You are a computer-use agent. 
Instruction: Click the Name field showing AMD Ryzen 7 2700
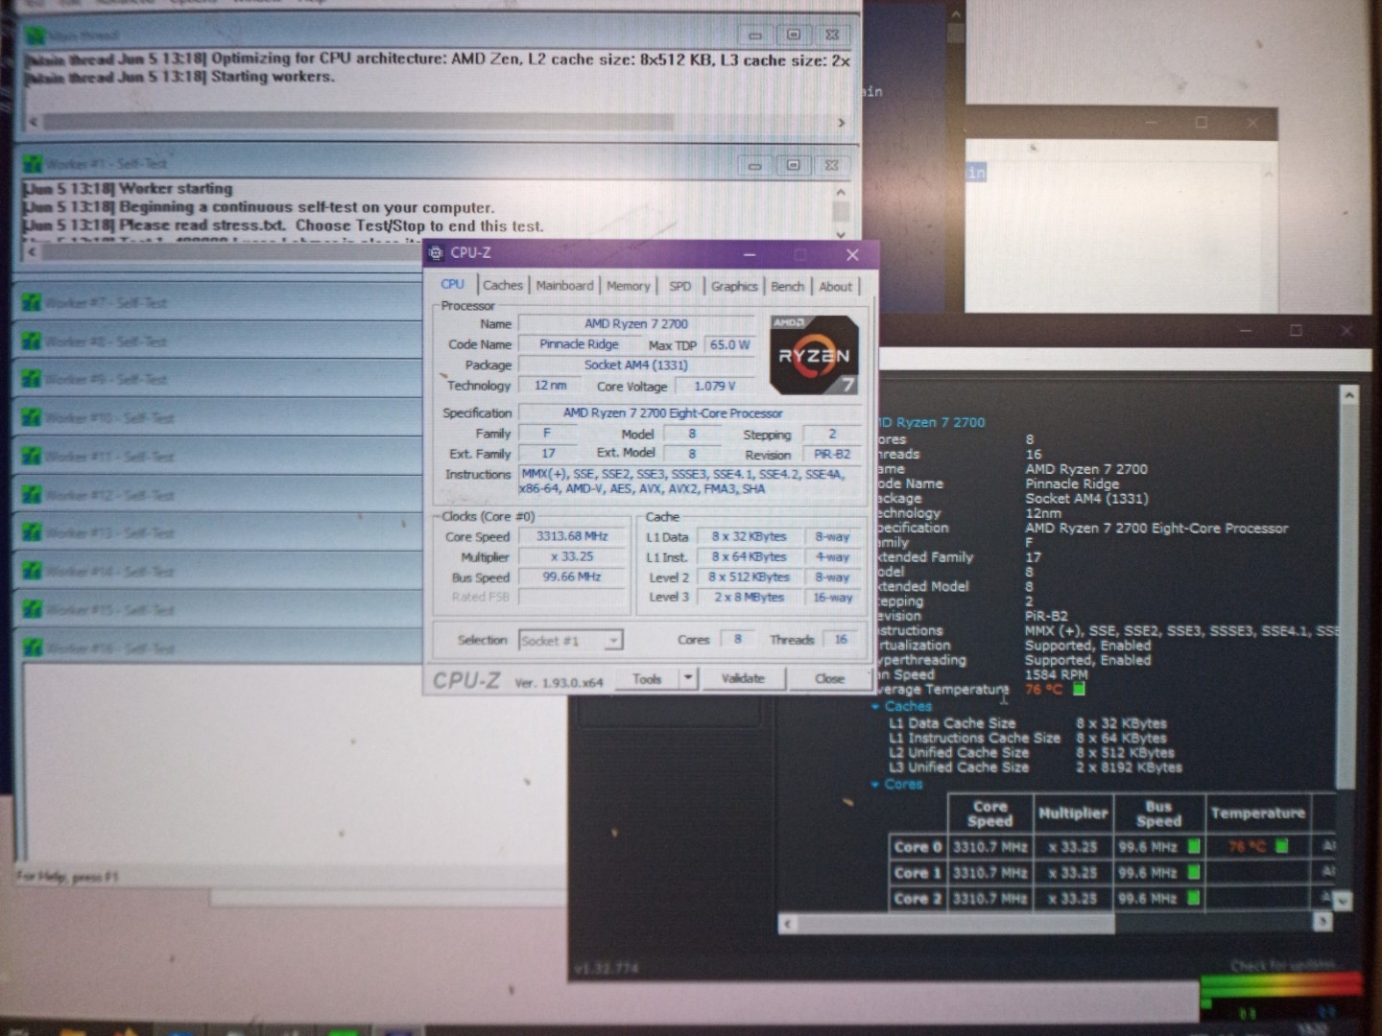click(x=637, y=324)
